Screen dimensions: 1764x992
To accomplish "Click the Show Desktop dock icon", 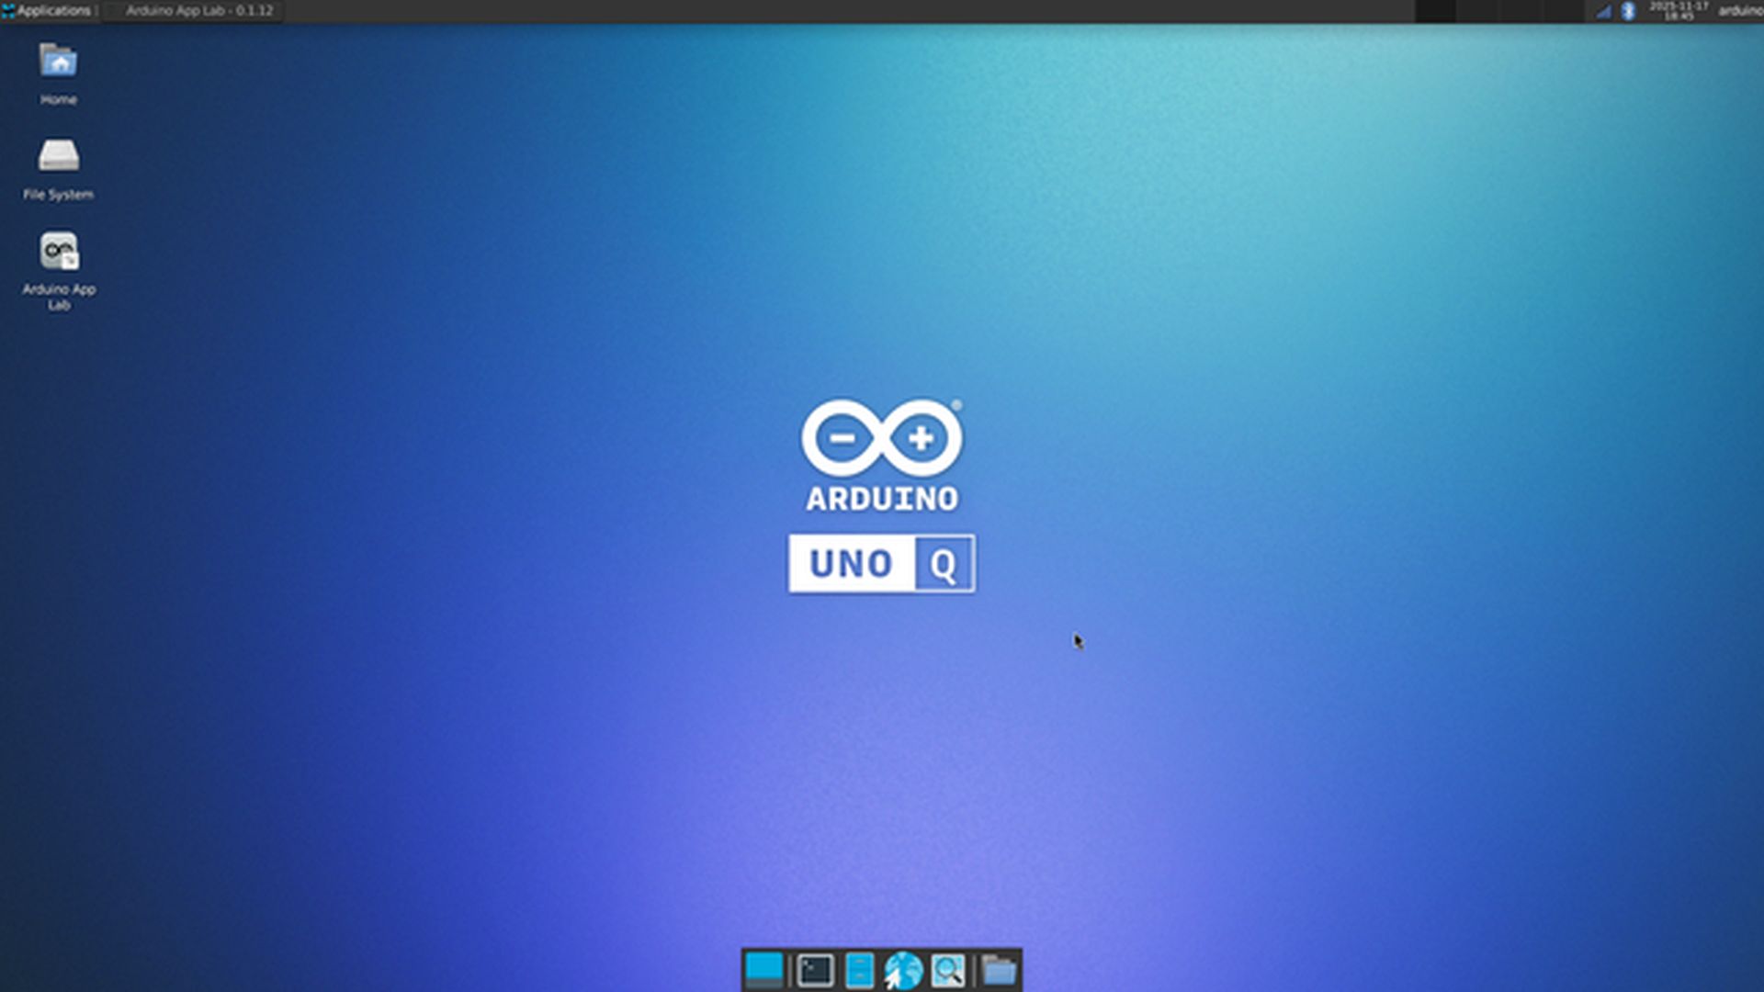I will (763, 970).
